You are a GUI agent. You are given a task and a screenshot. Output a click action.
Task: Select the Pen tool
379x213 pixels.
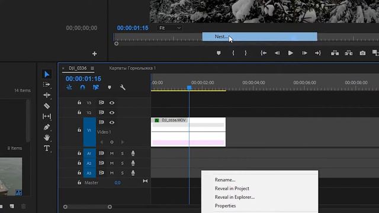(x=47, y=127)
